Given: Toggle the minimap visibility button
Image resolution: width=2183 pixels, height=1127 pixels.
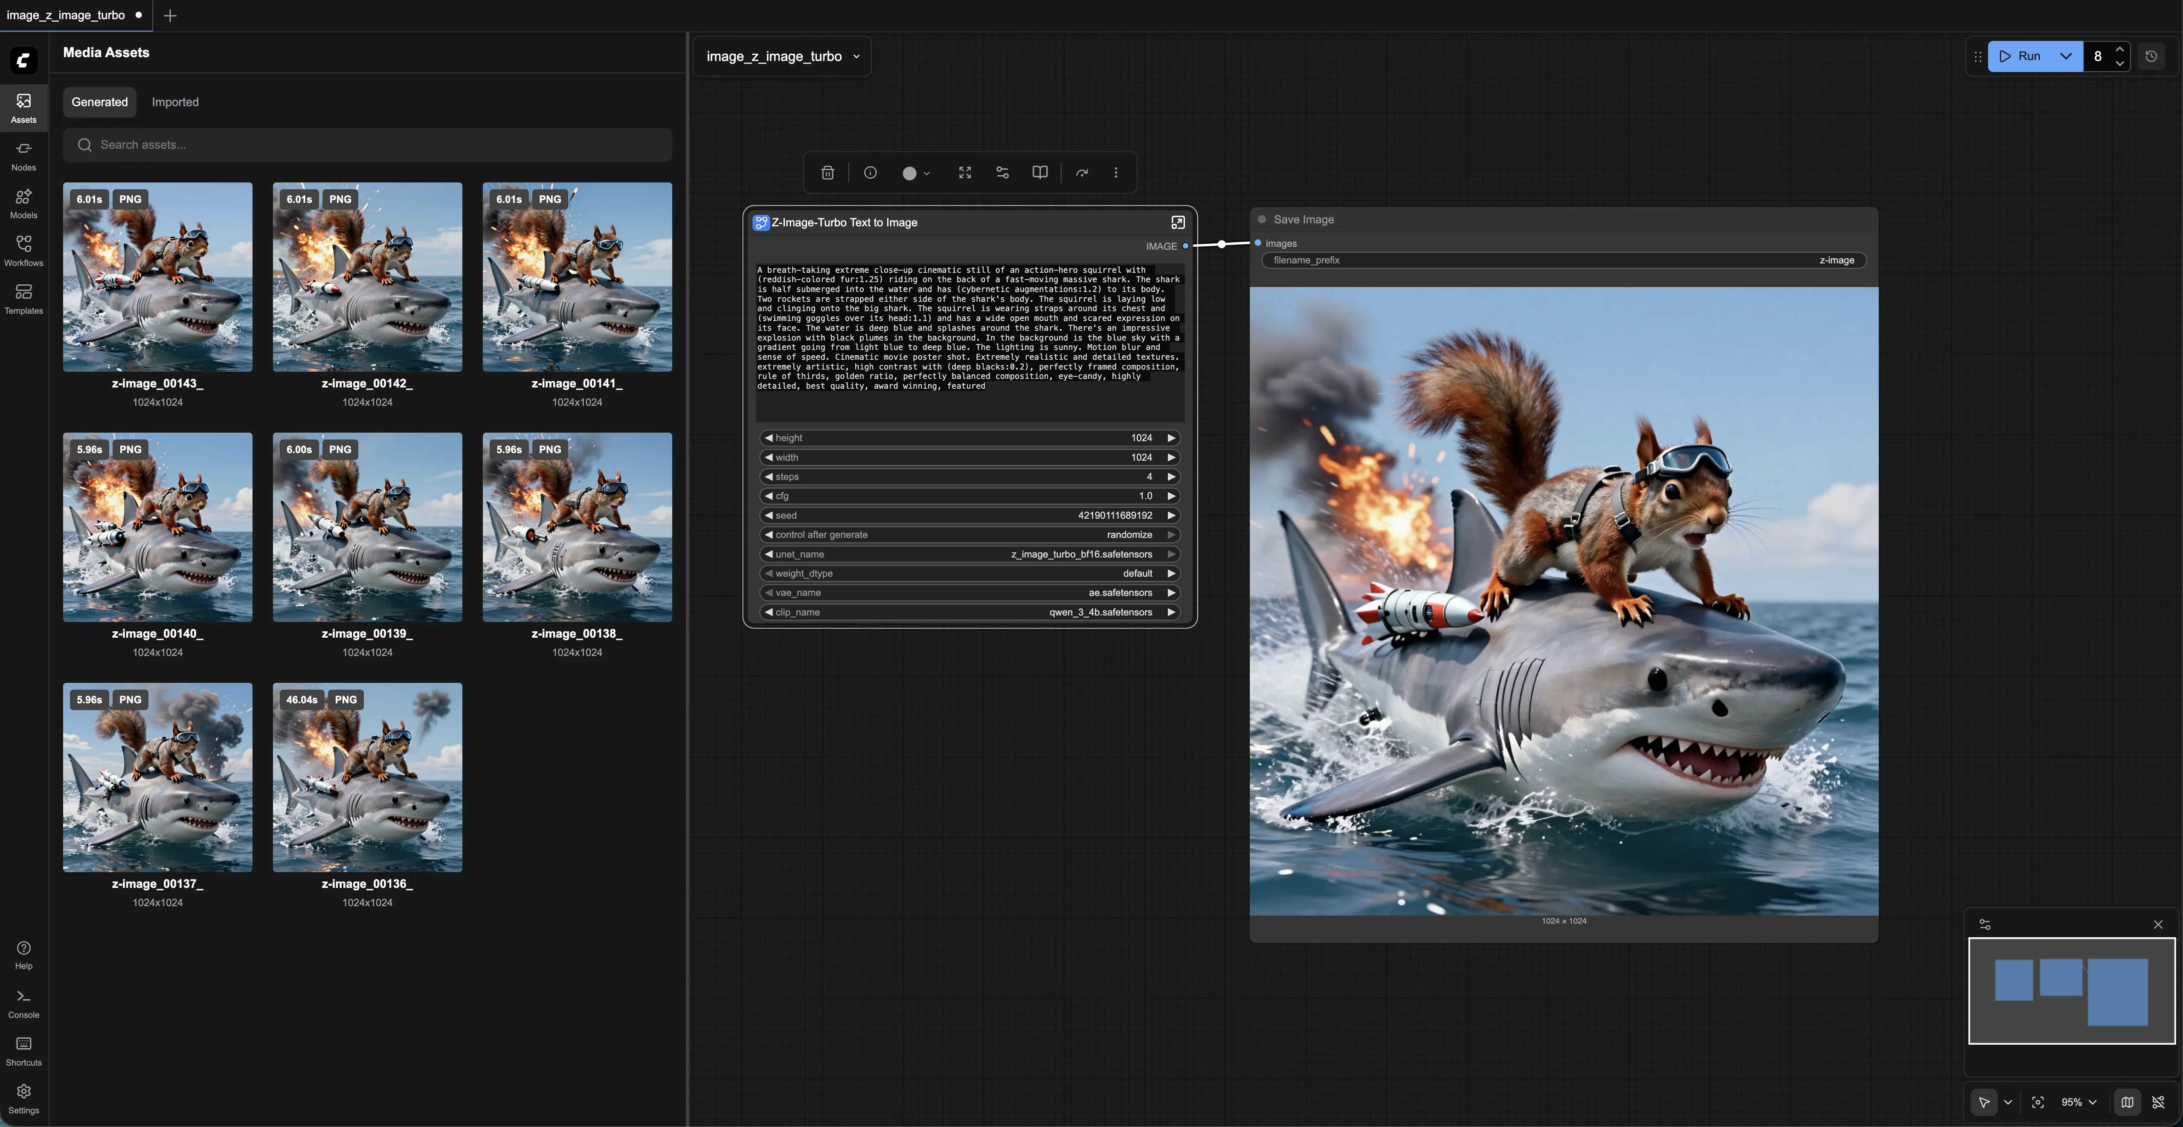Looking at the screenshot, I should point(2126,1101).
